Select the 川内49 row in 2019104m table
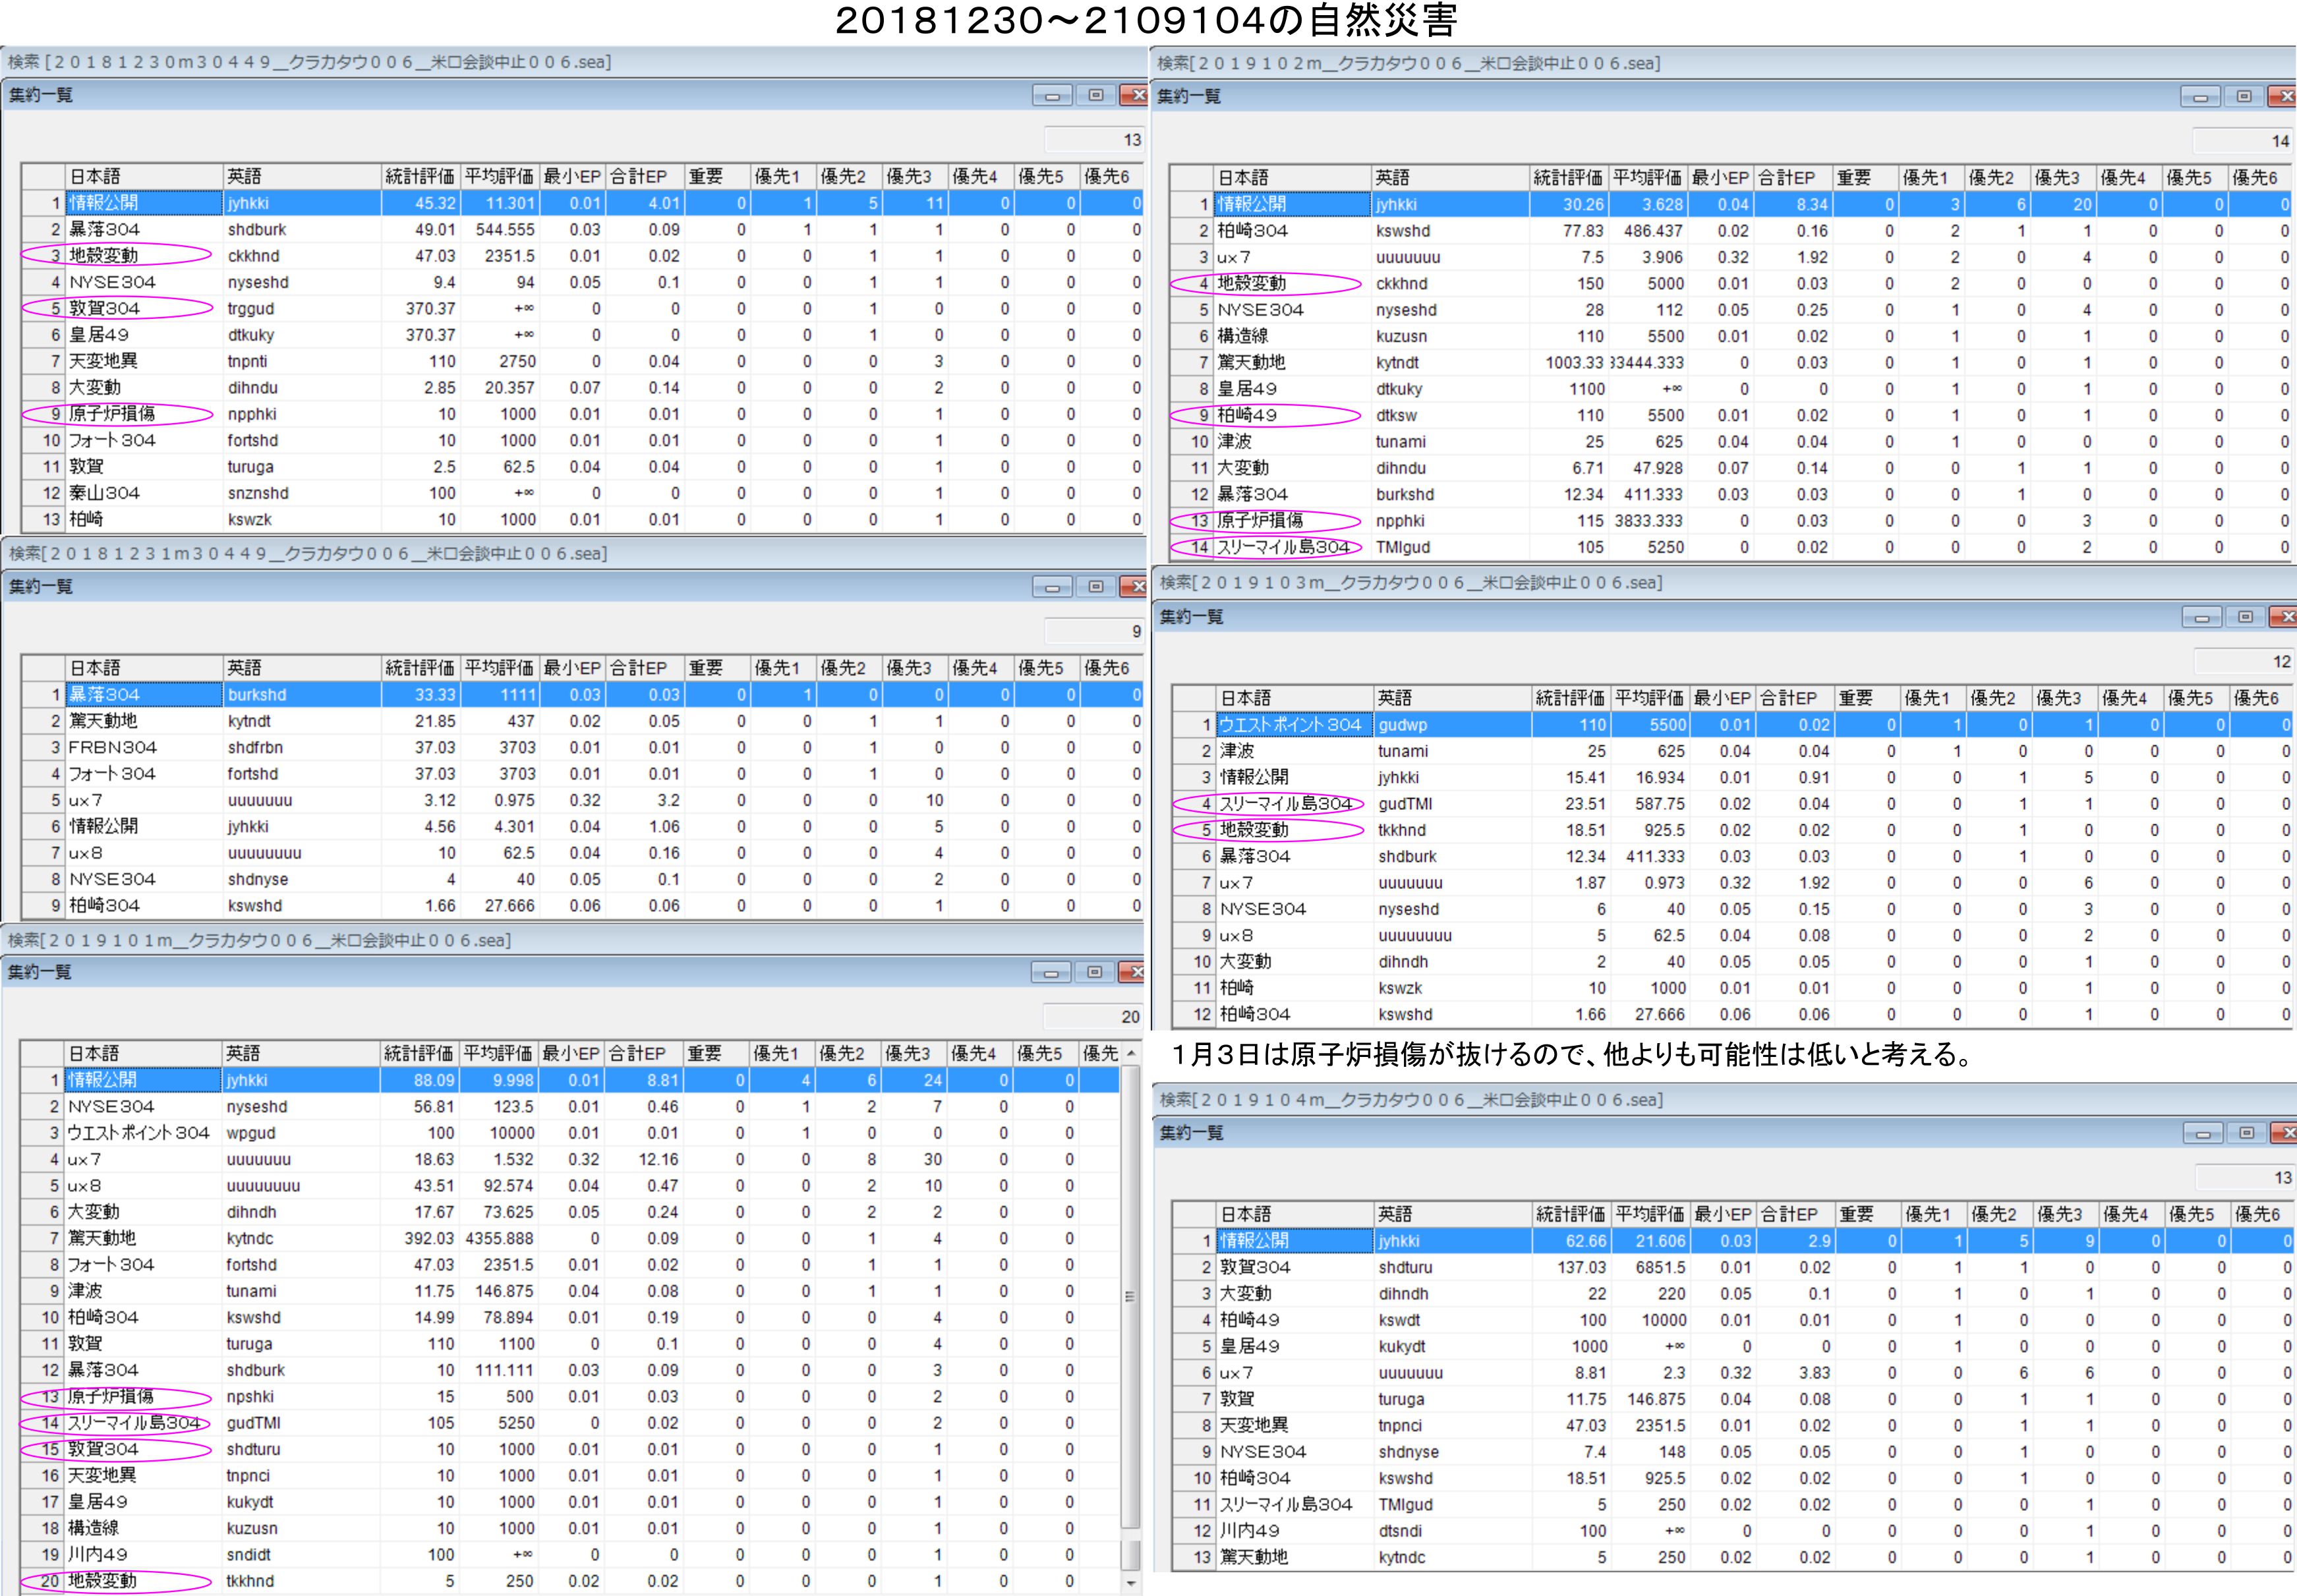 tap(1249, 1531)
